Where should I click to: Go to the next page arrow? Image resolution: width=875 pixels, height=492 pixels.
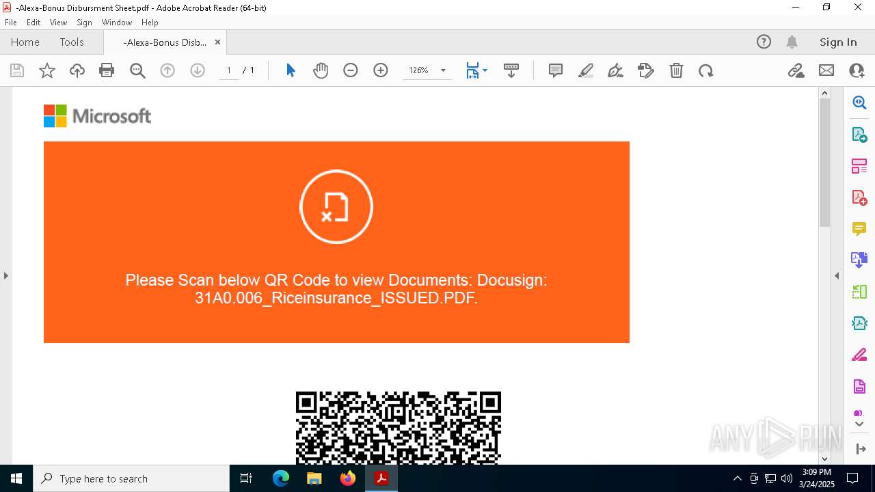pyautogui.click(x=198, y=70)
